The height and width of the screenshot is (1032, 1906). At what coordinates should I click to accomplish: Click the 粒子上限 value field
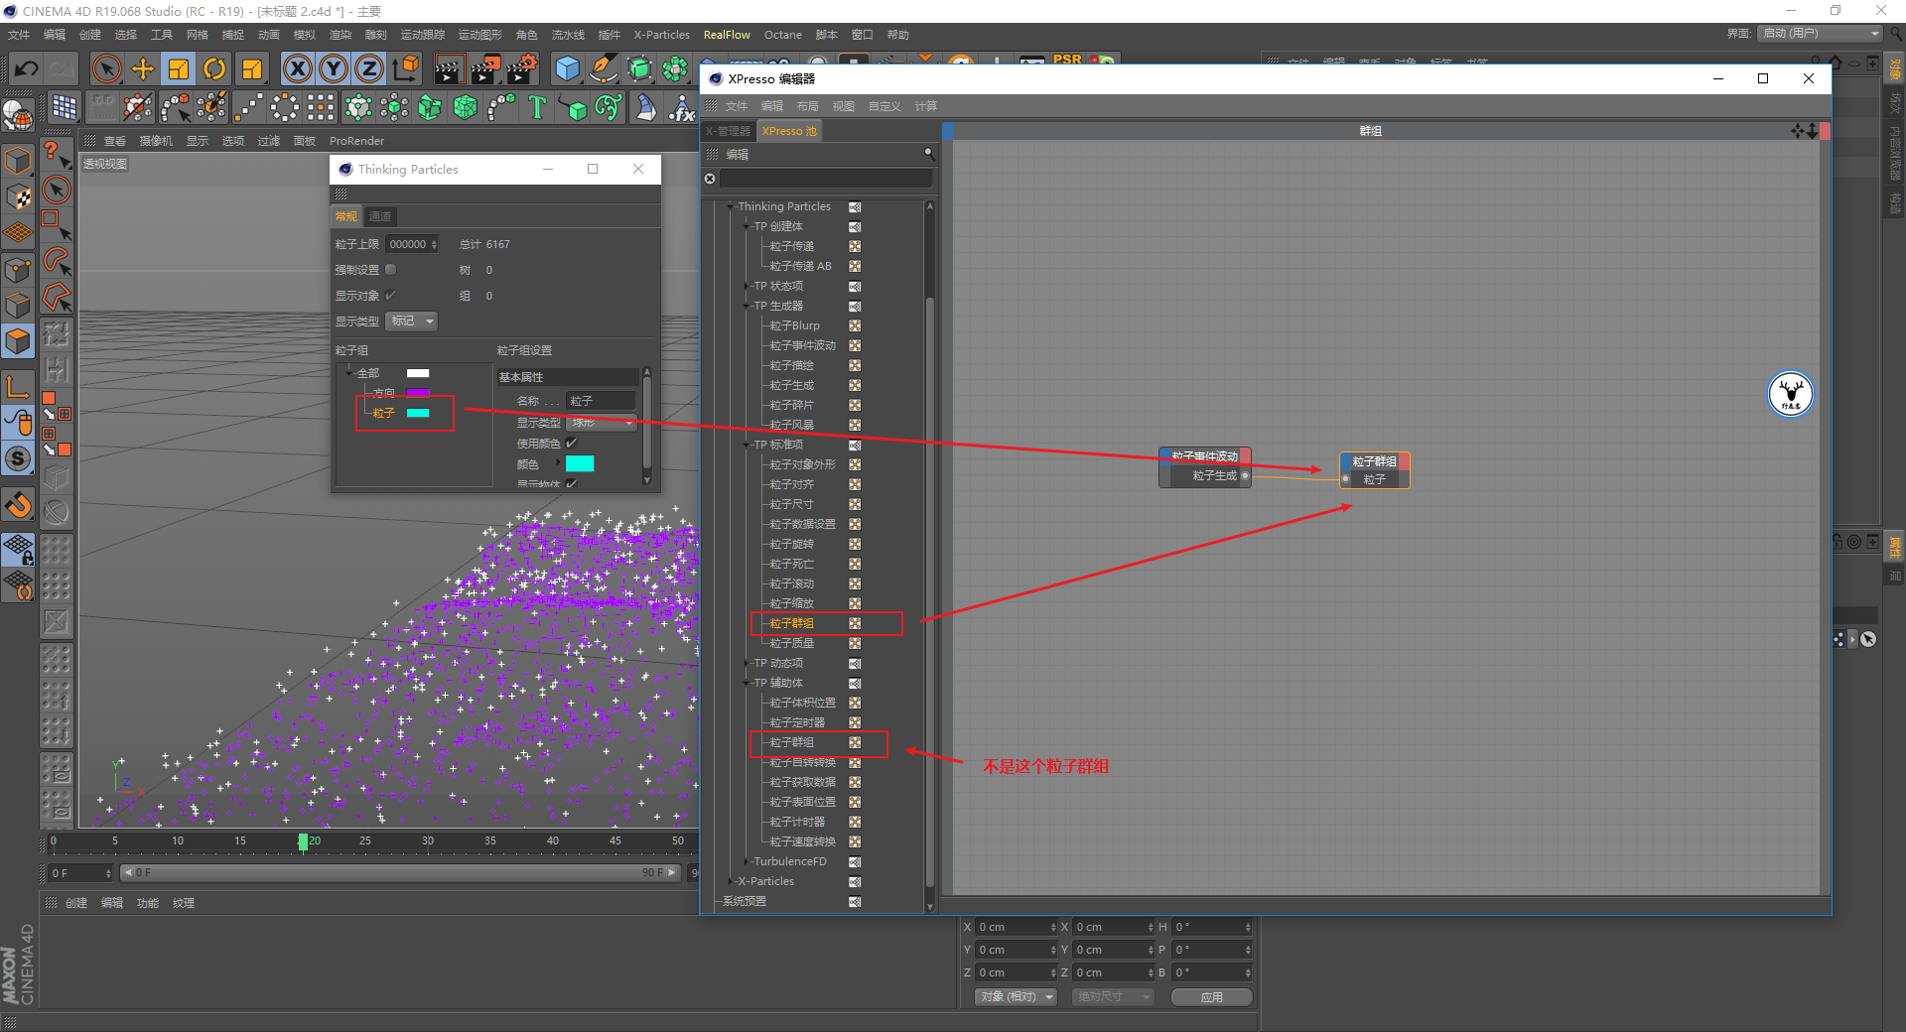tap(412, 244)
